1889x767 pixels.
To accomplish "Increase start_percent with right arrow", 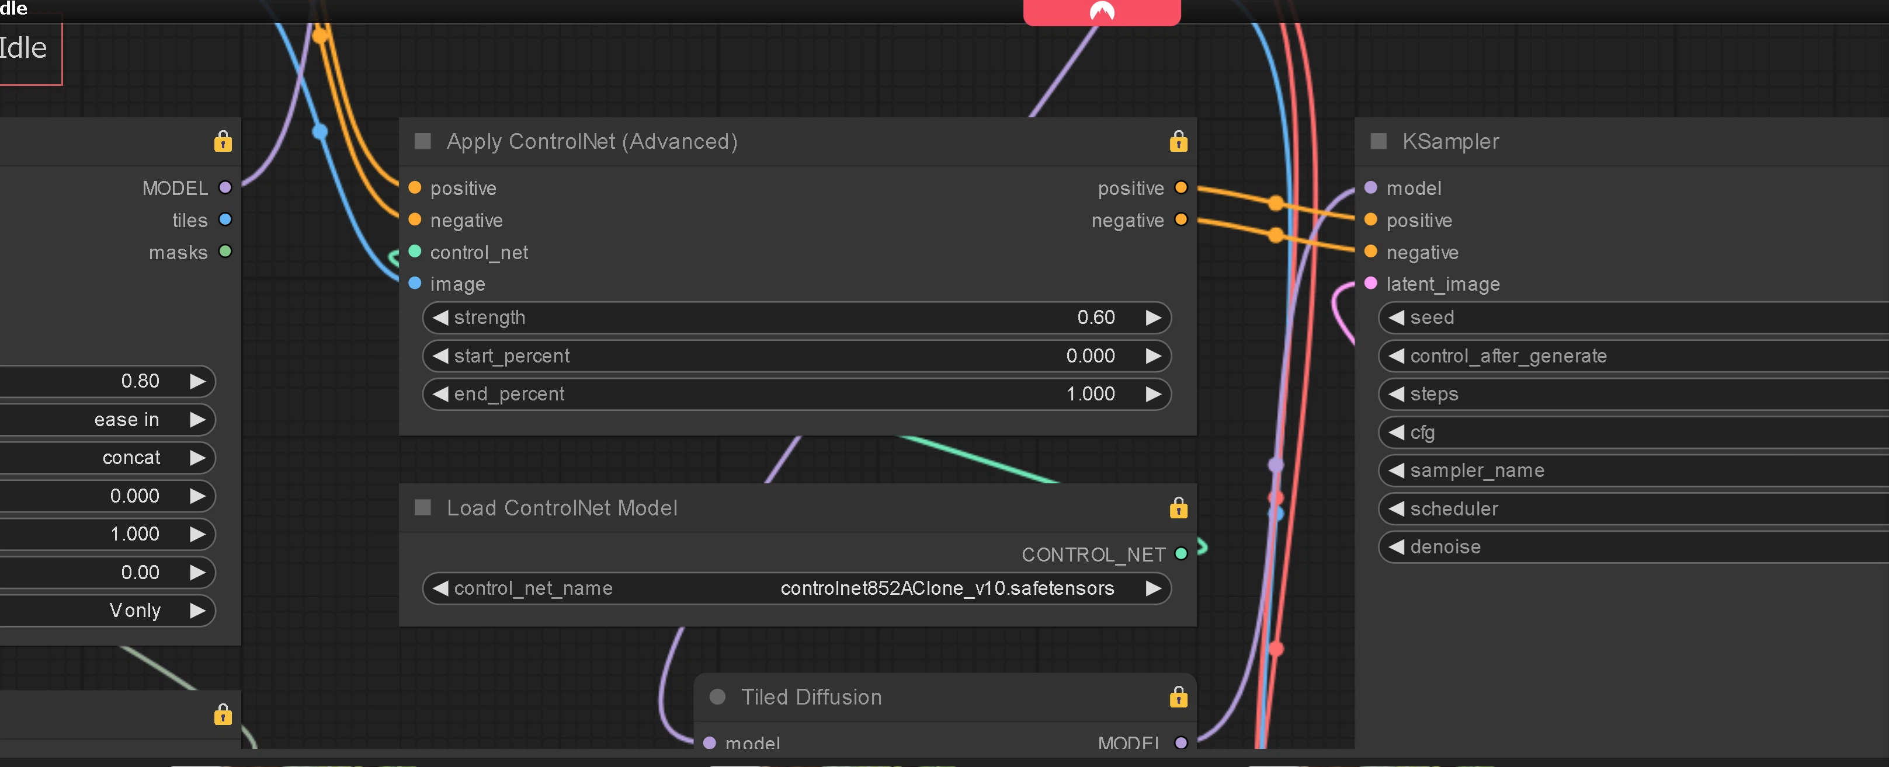I will point(1154,355).
